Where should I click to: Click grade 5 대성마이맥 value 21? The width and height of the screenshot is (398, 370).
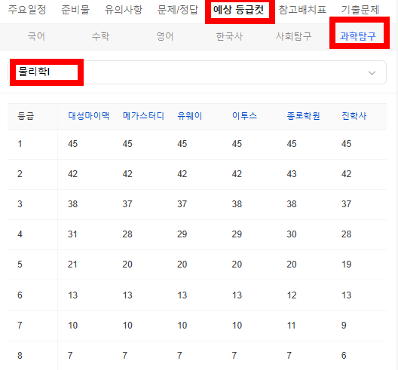point(72,265)
